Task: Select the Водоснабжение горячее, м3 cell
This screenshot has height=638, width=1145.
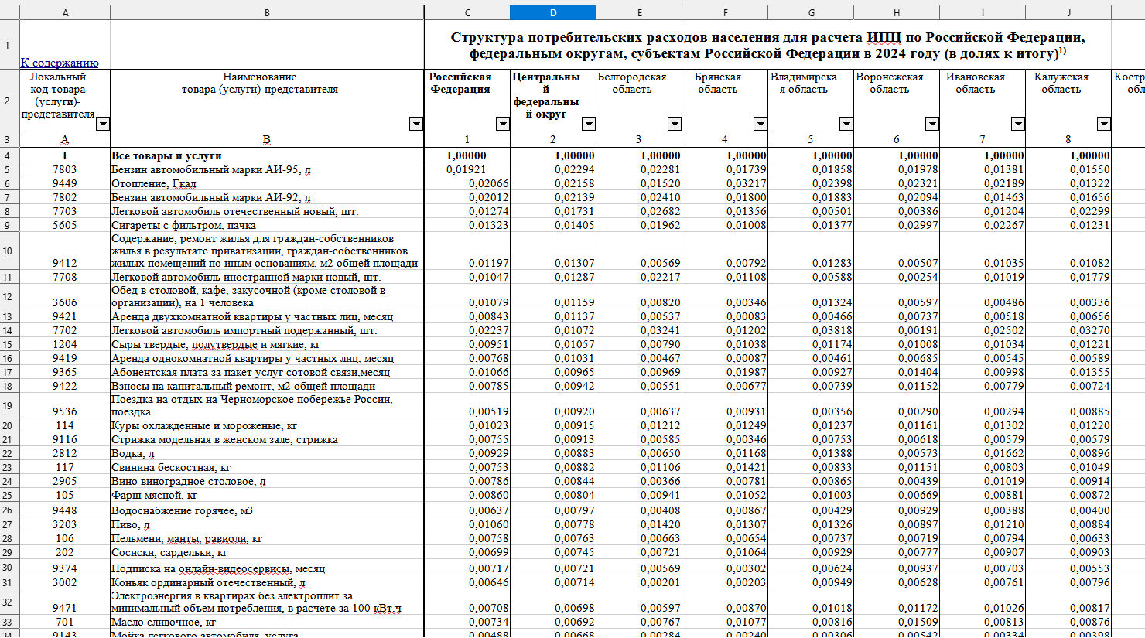Action: [267, 510]
